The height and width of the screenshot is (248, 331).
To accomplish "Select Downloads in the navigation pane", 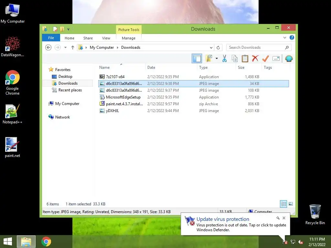I will pyautogui.click(x=68, y=83).
